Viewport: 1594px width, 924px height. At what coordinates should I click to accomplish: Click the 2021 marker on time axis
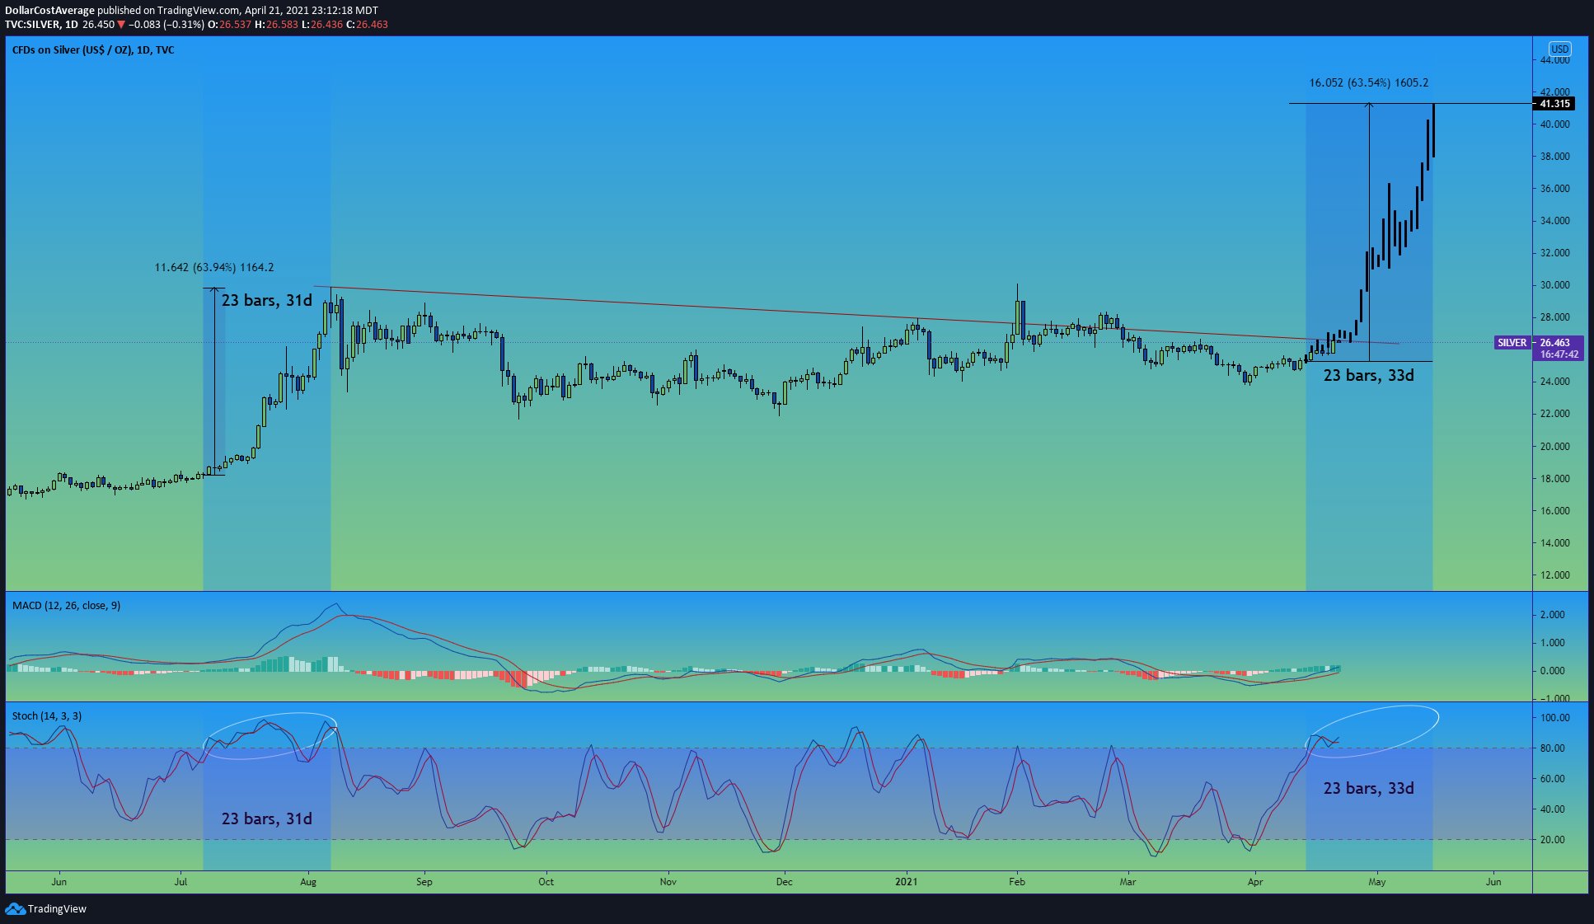pos(906,882)
